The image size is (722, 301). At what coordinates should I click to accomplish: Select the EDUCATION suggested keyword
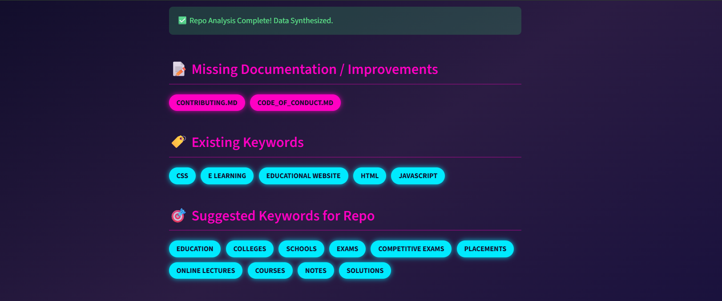tap(194, 249)
